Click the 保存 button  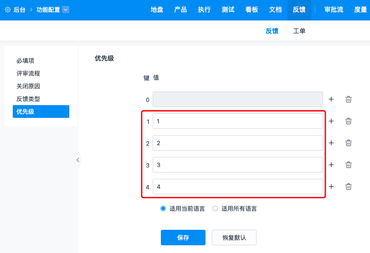183,238
